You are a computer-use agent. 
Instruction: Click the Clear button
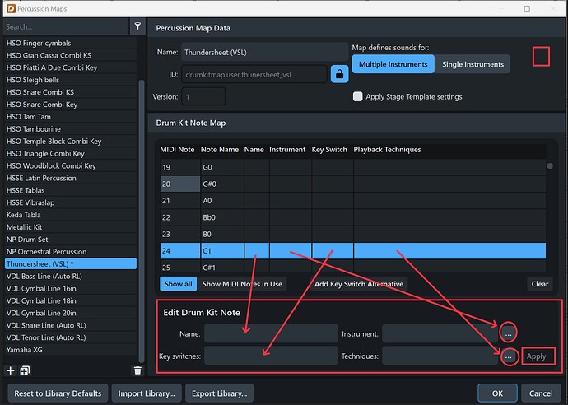(x=540, y=284)
